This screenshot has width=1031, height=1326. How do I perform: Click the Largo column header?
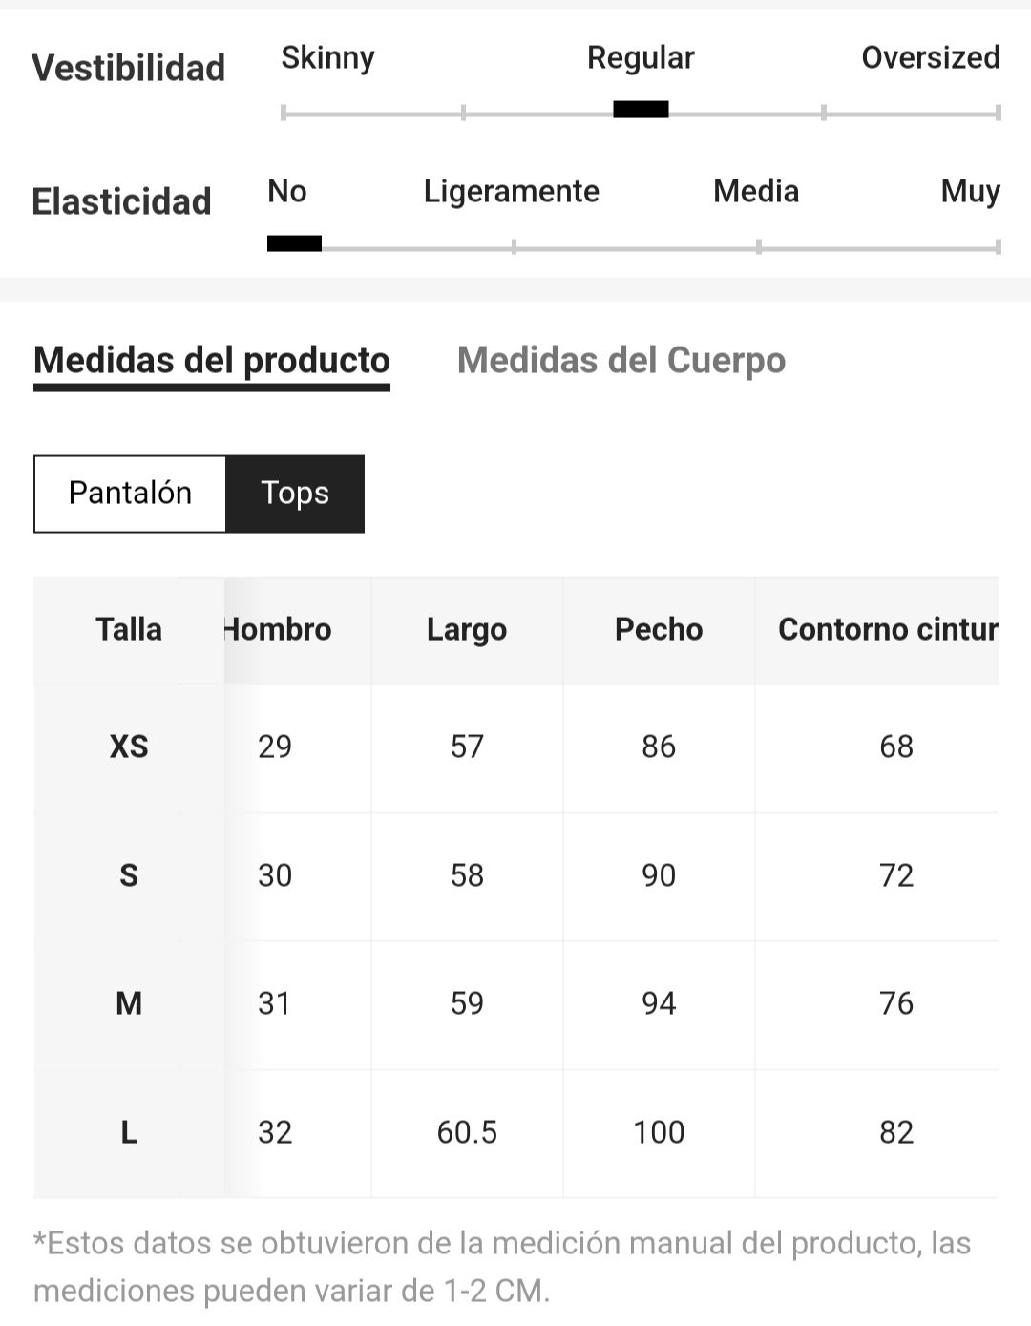click(x=467, y=629)
